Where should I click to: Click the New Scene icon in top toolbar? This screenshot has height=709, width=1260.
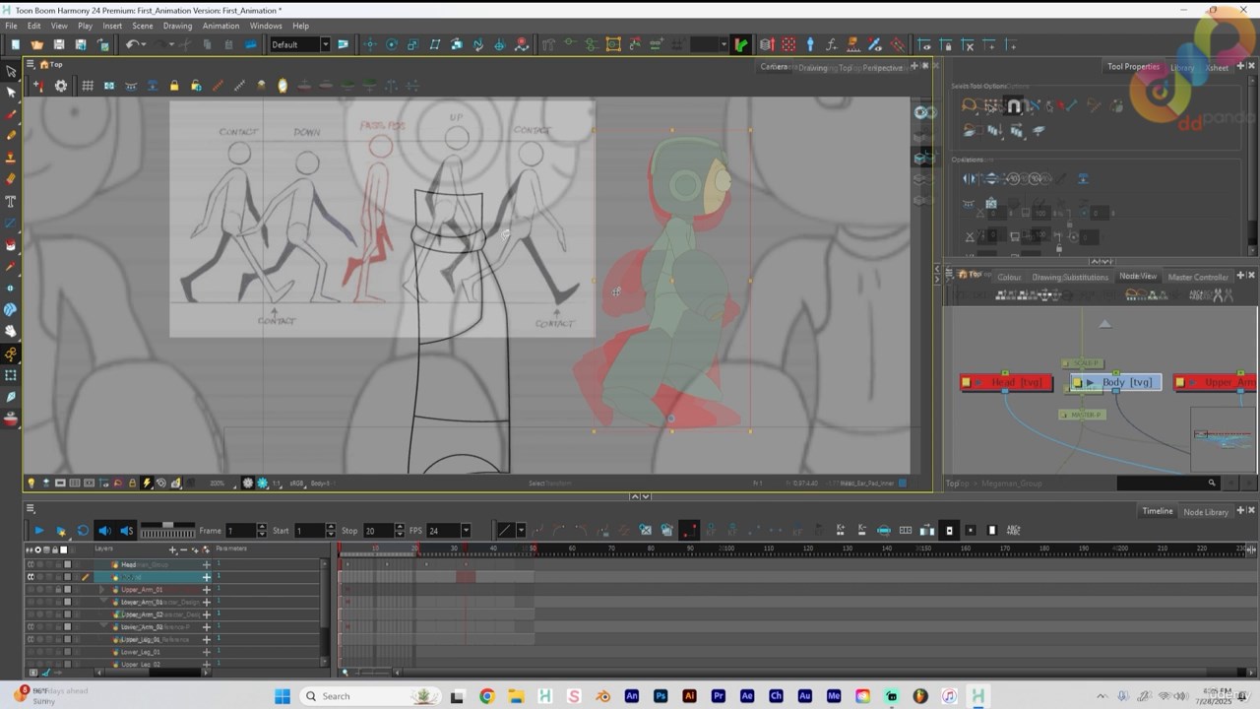[15, 44]
